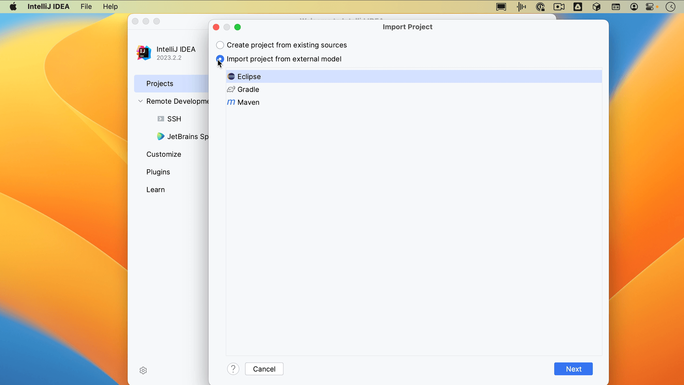Open the File menu

pyautogui.click(x=86, y=7)
